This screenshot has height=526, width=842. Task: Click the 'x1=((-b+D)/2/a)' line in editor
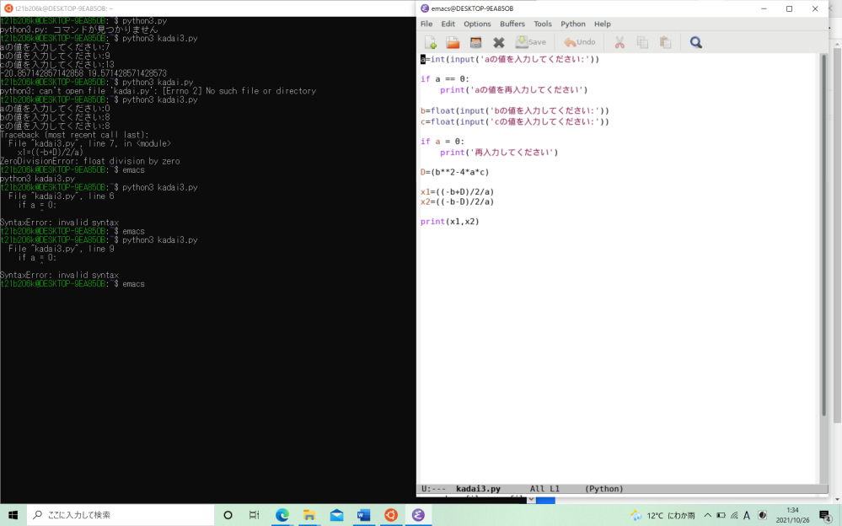[x=457, y=192]
